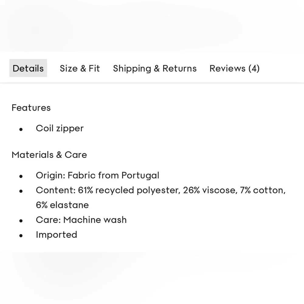Click the 6% elastane text
Screen dimensions: 304x304
coord(62,205)
